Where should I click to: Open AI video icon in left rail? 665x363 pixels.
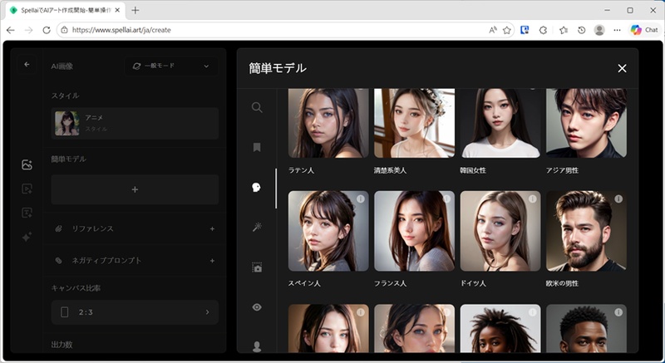pos(27,189)
